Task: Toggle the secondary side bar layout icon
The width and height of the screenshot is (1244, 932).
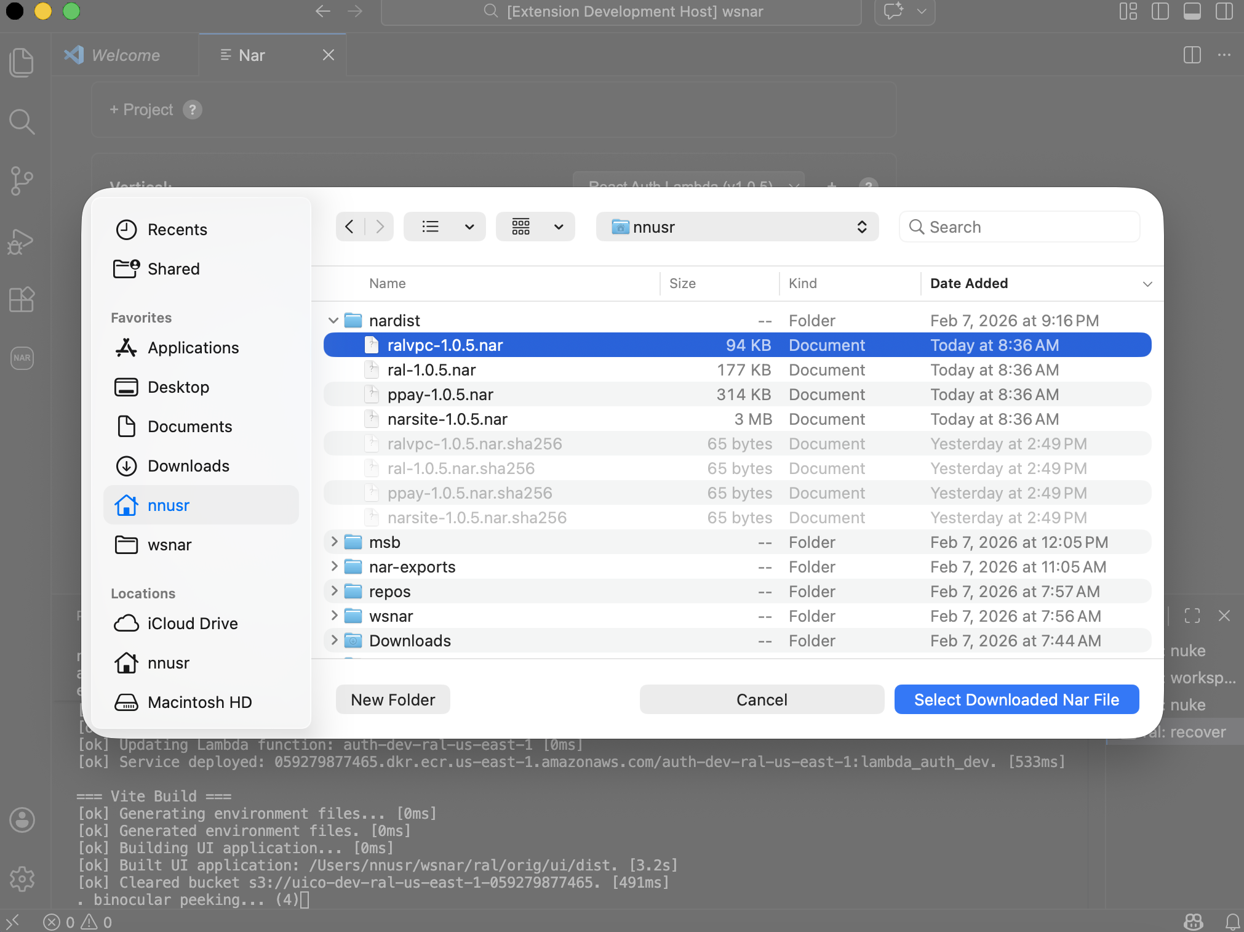Action: click(1224, 12)
